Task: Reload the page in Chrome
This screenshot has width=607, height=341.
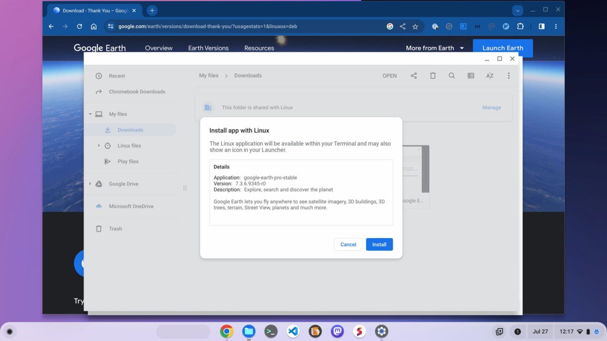Action: 79,27
